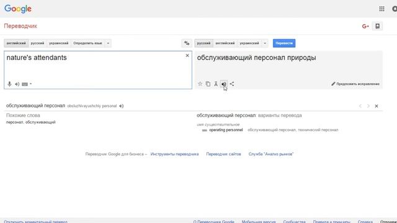Open Правила и принципы footer link
397x223 pixels.
click(331, 222)
